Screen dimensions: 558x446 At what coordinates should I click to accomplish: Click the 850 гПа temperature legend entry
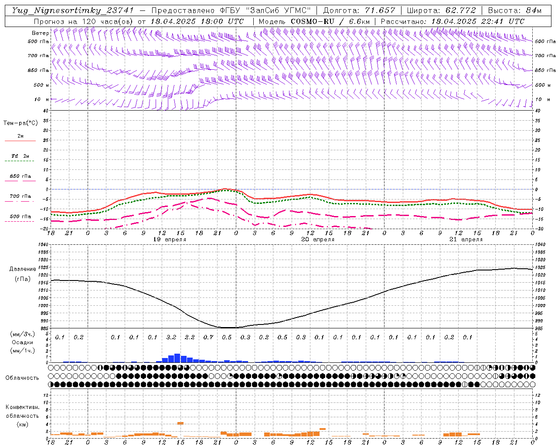tap(20, 176)
